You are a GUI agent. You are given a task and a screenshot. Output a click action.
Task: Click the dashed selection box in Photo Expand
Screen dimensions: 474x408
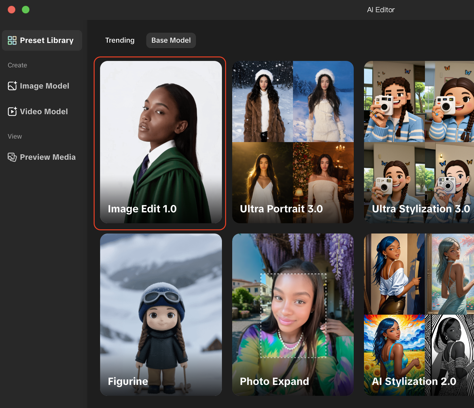[293, 315]
